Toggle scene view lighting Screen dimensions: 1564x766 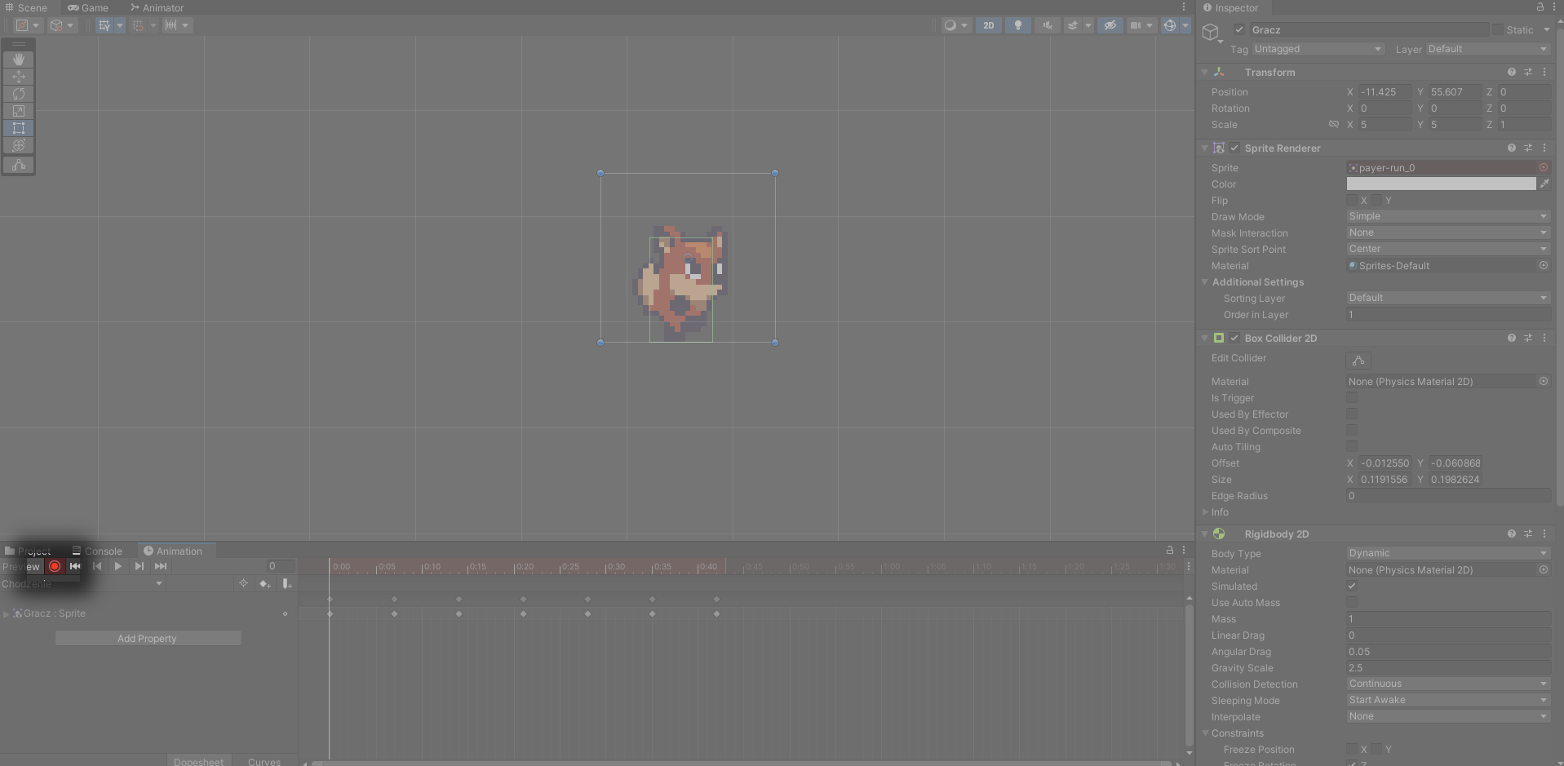(x=1017, y=25)
